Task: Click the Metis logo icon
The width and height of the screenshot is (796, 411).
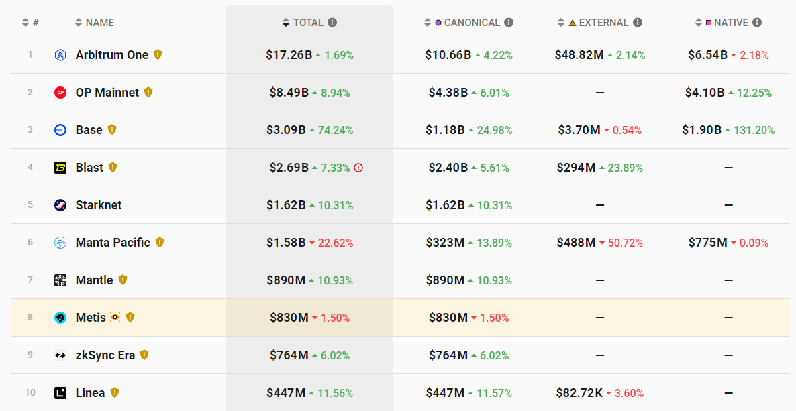Action: (x=60, y=318)
